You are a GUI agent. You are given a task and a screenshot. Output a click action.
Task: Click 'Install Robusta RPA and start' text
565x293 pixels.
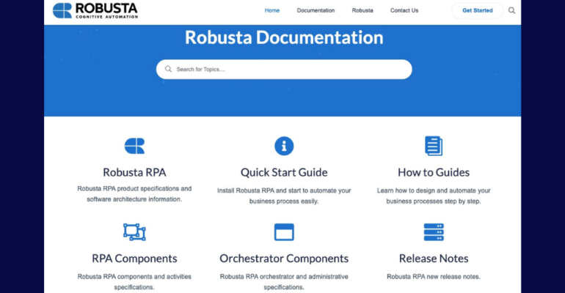point(258,190)
